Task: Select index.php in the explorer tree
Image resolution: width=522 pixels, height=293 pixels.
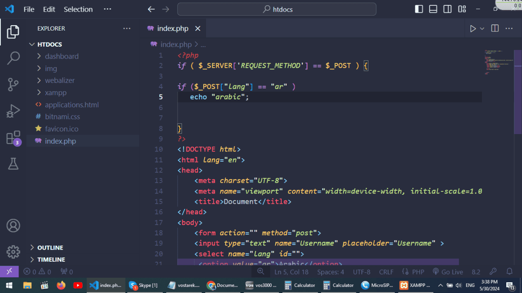Action: point(83,141)
